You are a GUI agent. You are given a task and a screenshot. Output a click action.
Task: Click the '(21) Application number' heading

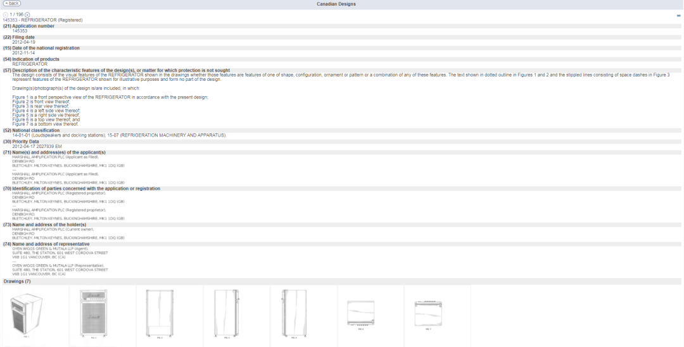[28, 26]
